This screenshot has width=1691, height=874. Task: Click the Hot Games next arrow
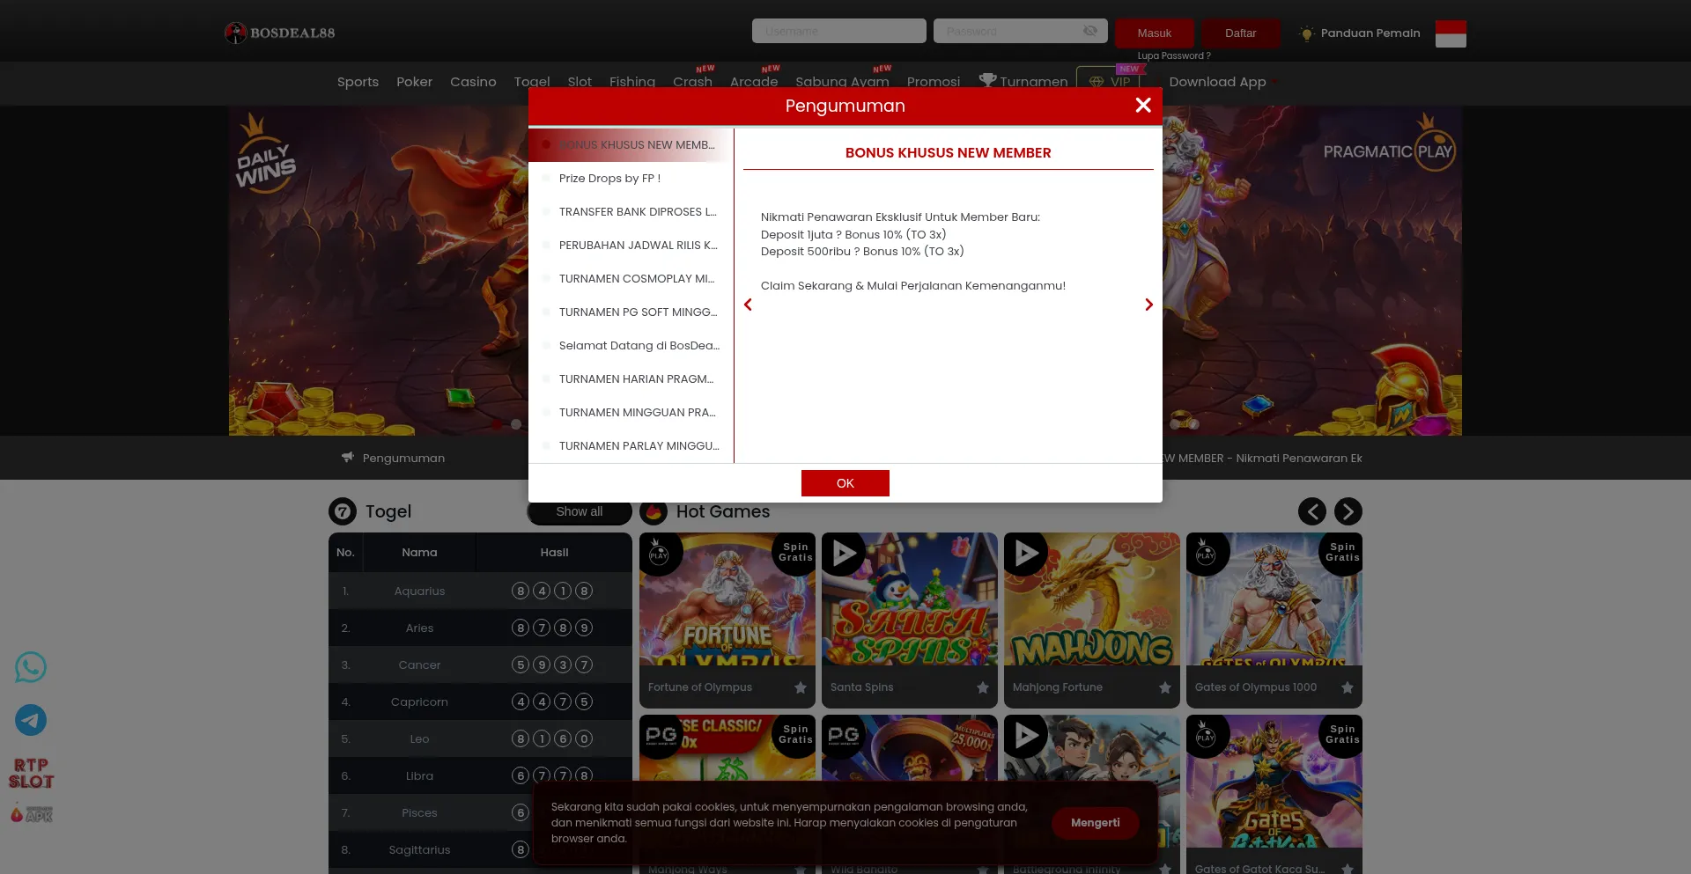pos(1348,511)
